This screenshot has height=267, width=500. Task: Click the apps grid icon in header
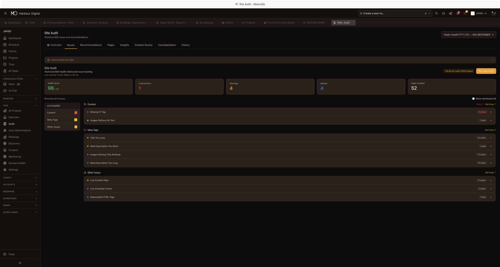coord(465,13)
